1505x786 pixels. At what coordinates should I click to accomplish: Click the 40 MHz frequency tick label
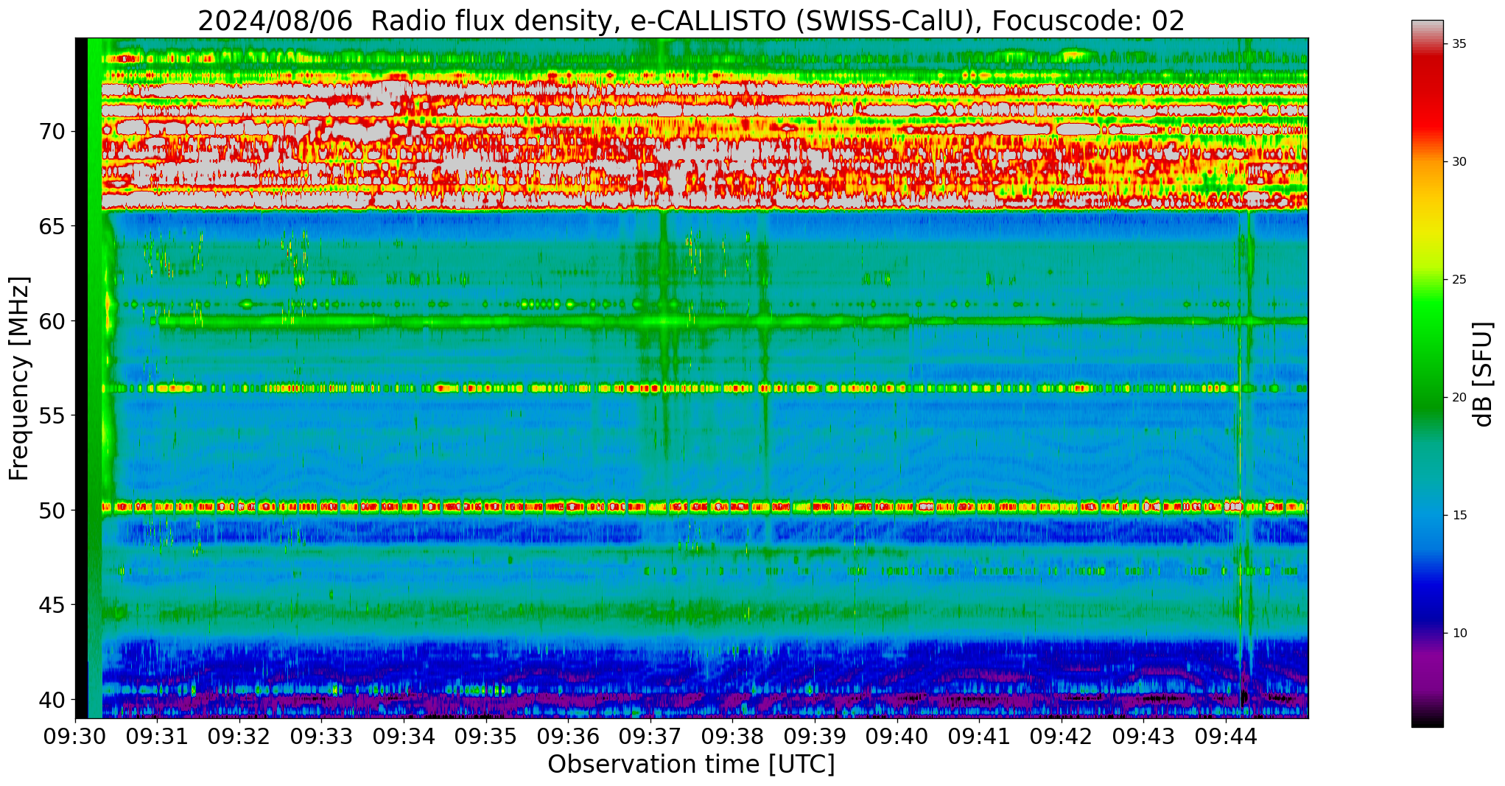[x=52, y=699]
